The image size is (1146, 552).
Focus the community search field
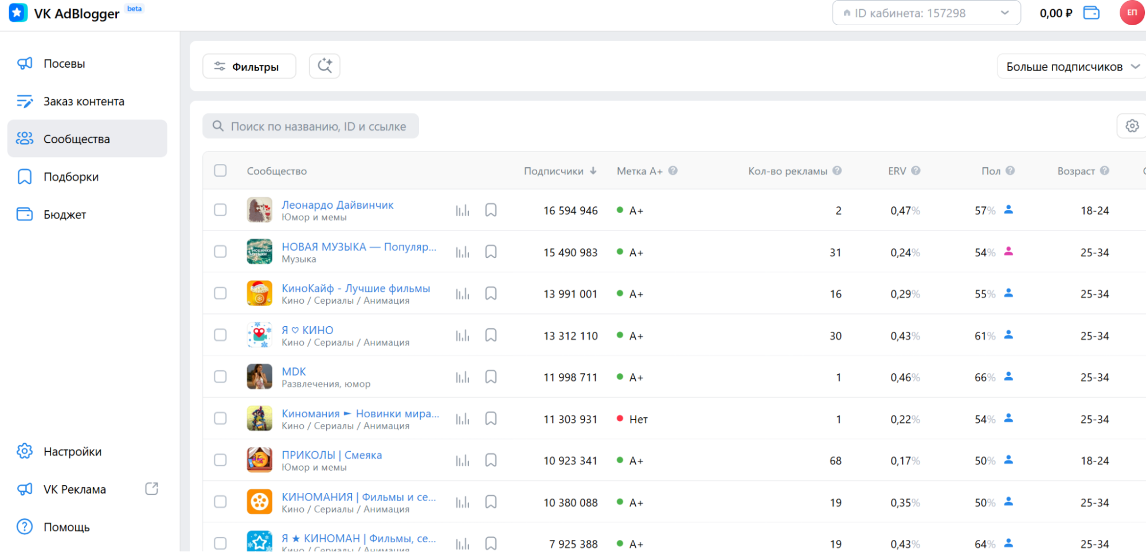click(318, 126)
